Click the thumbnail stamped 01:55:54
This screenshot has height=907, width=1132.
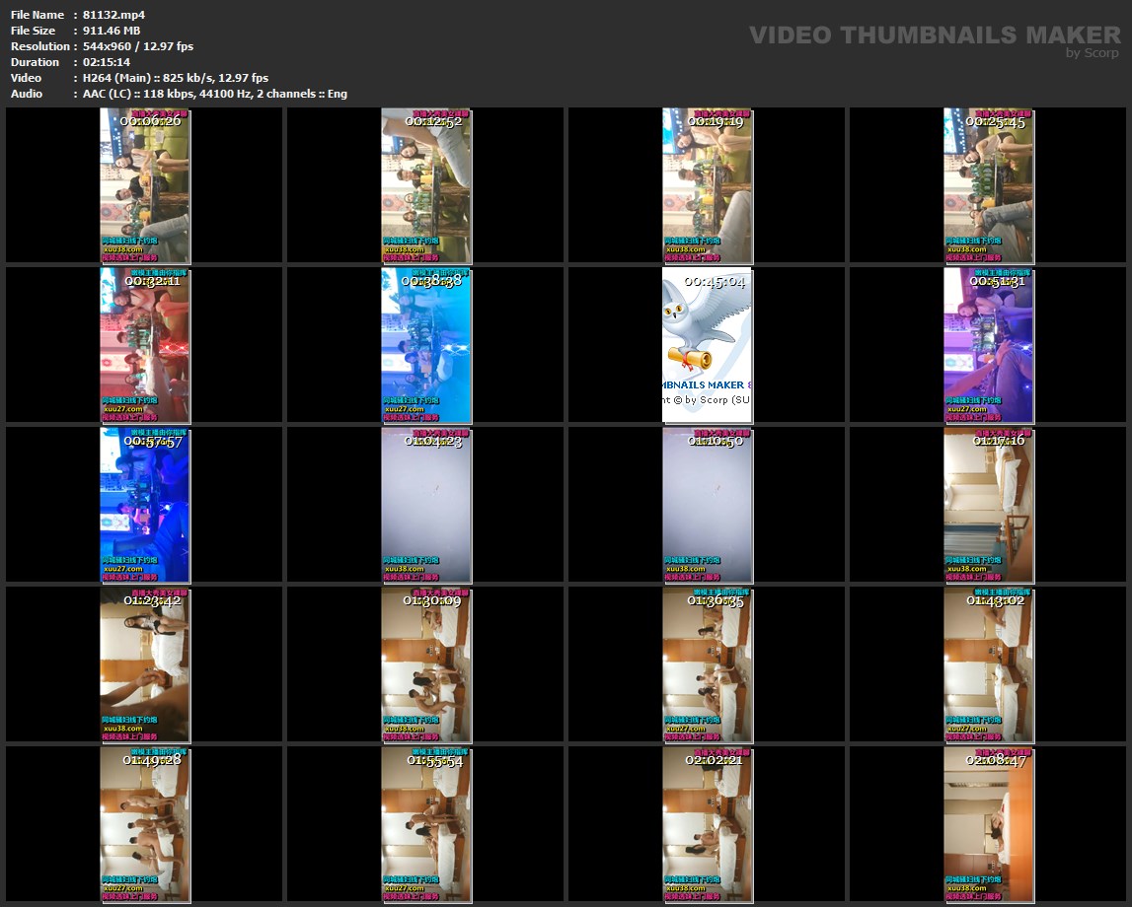(x=426, y=825)
